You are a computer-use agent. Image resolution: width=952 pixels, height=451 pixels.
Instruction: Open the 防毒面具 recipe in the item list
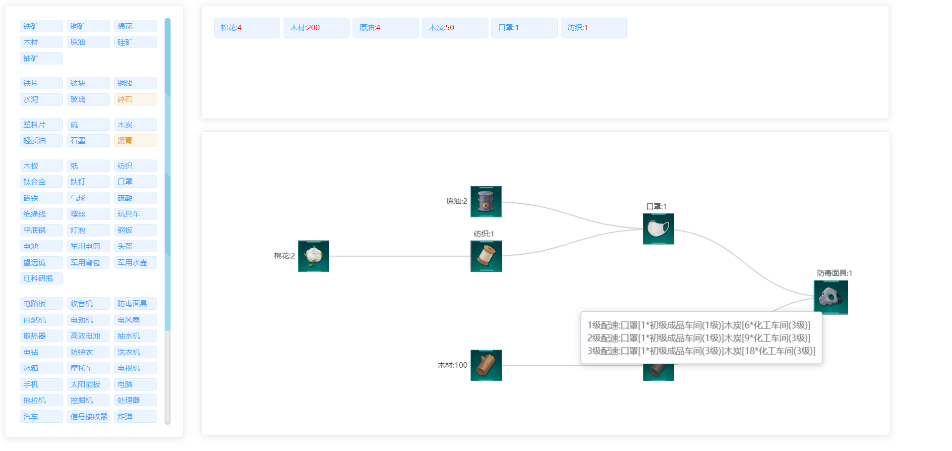(x=135, y=304)
